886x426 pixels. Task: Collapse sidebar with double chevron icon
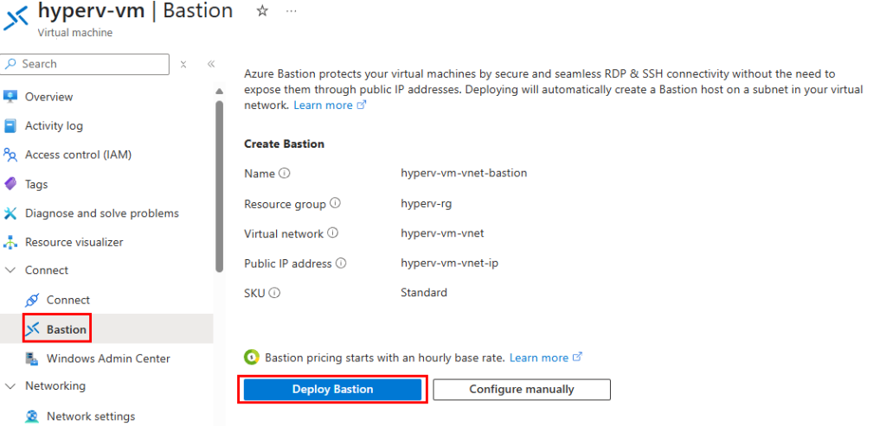(x=211, y=64)
